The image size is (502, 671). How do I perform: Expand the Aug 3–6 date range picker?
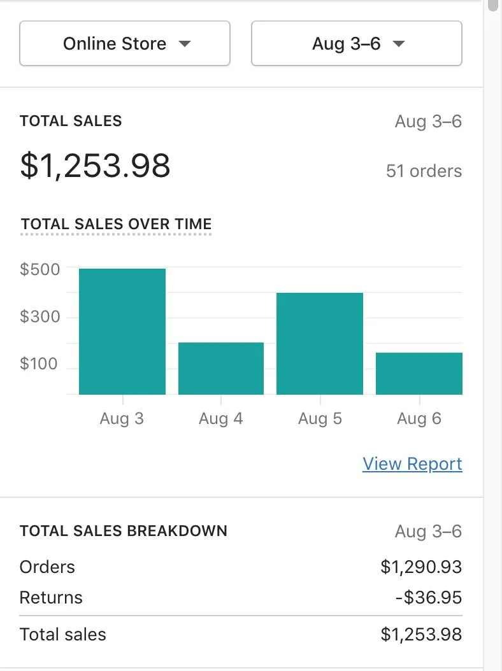pos(357,43)
